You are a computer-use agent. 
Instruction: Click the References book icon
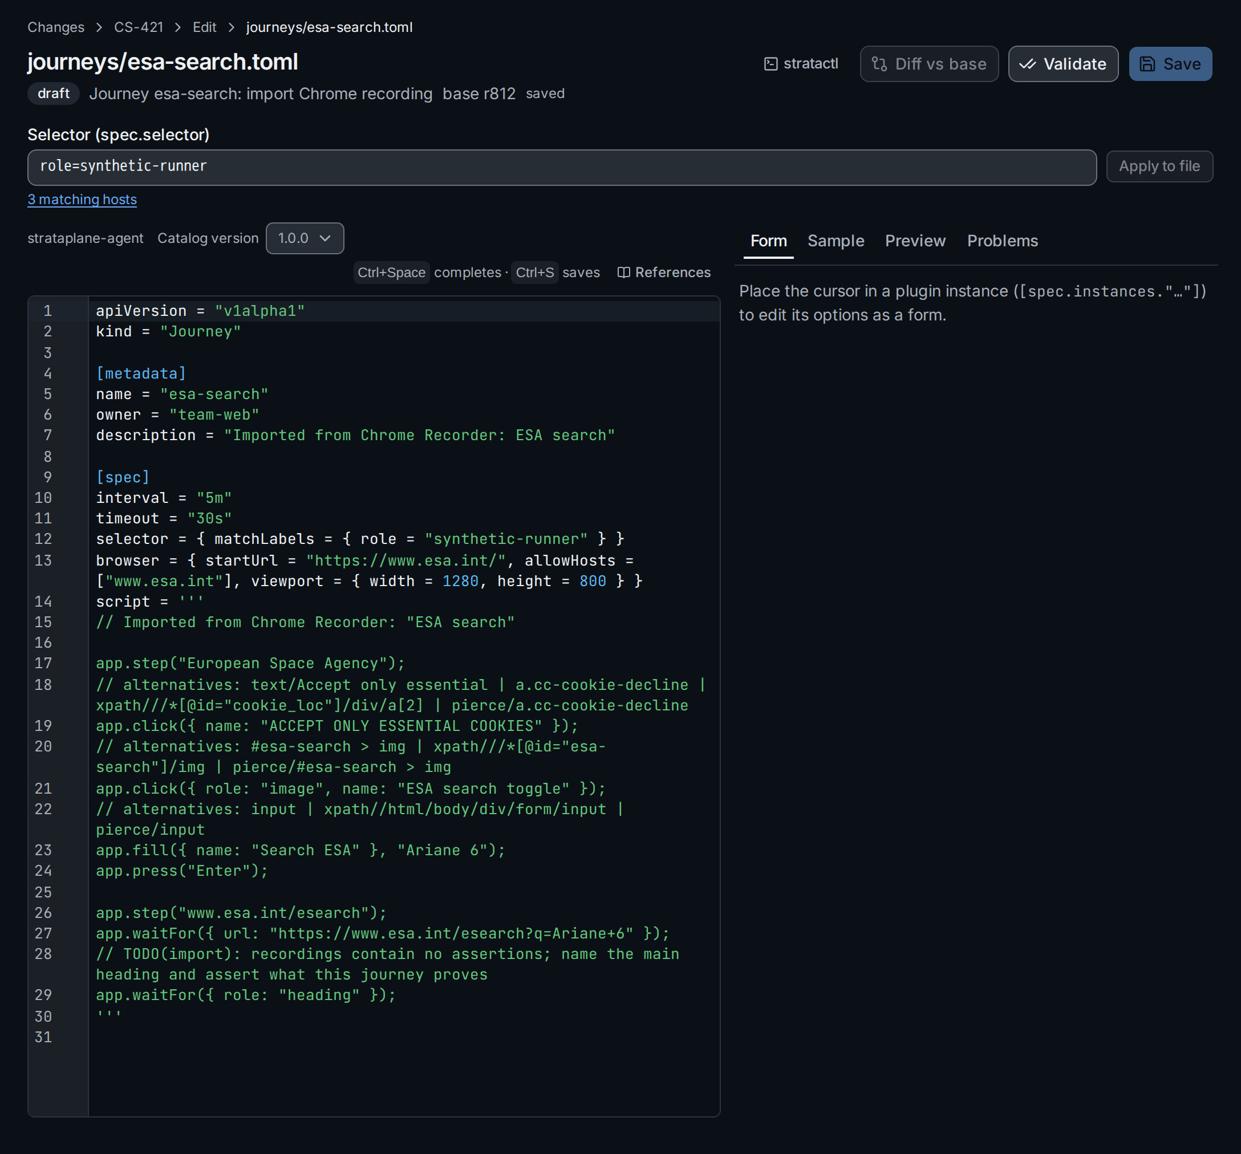pos(623,273)
